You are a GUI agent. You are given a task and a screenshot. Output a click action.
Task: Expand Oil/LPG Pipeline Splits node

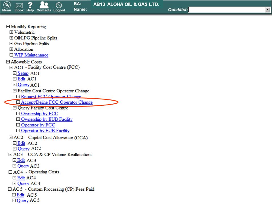pyautogui.click(x=11, y=38)
